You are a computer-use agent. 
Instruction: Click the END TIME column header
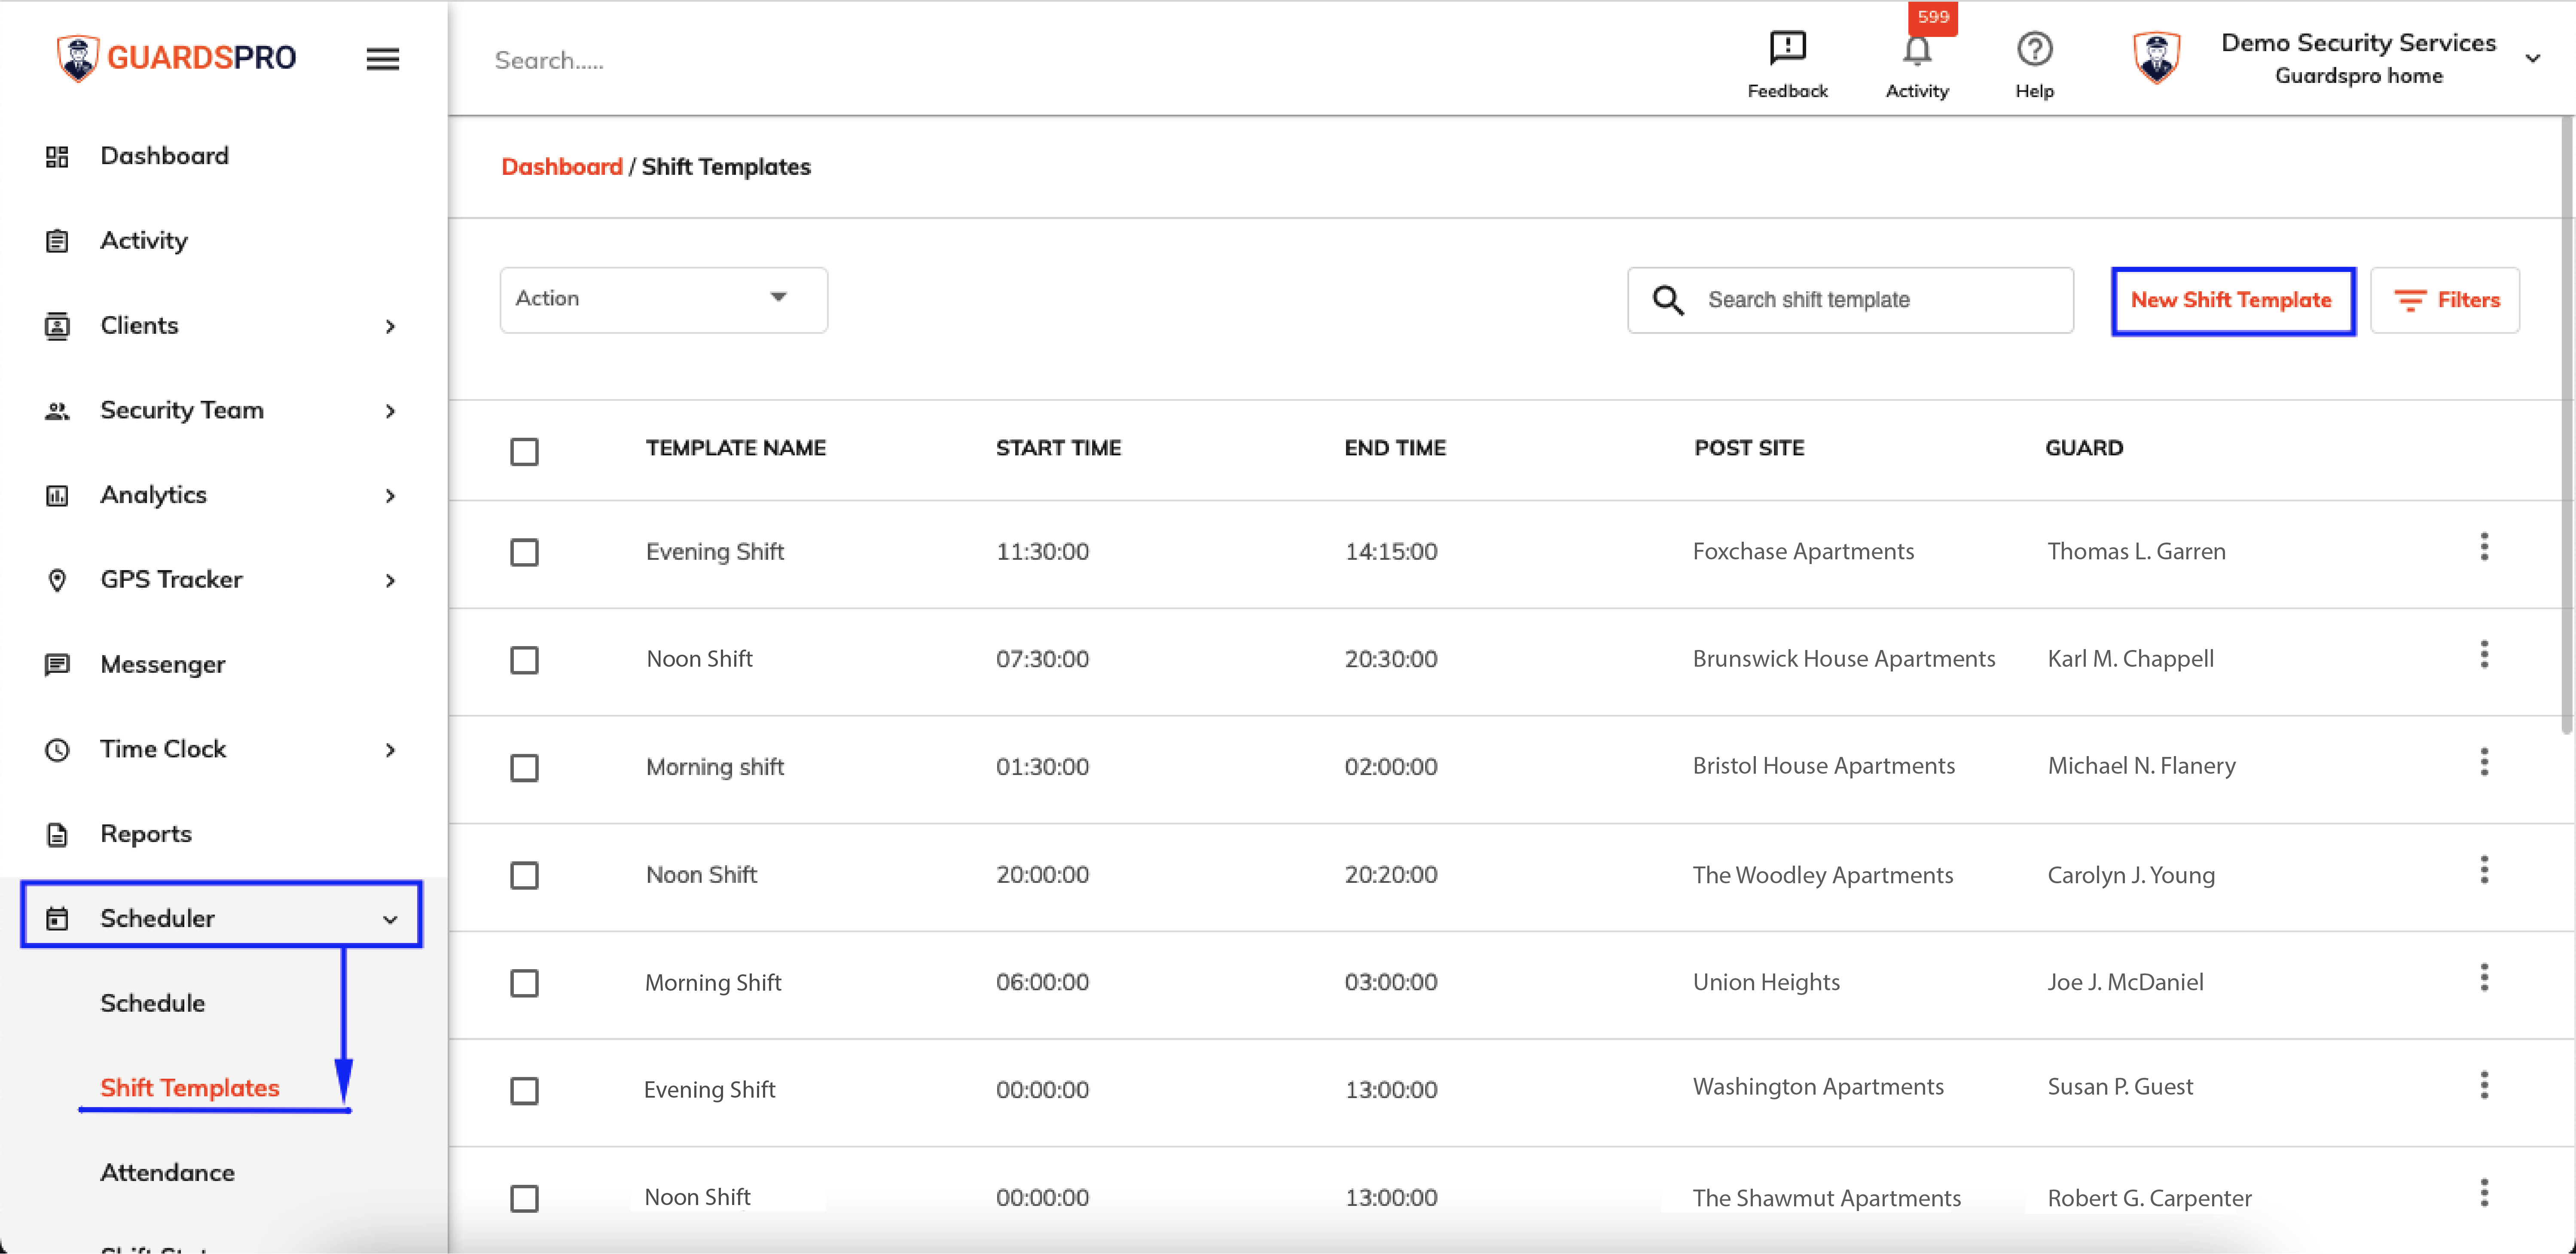pos(1395,448)
